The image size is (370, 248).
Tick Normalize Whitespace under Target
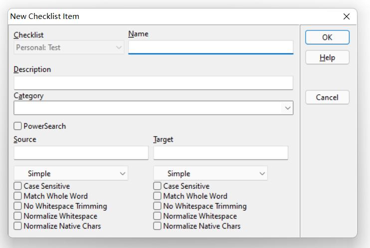pyautogui.click(x=158, y=216)
